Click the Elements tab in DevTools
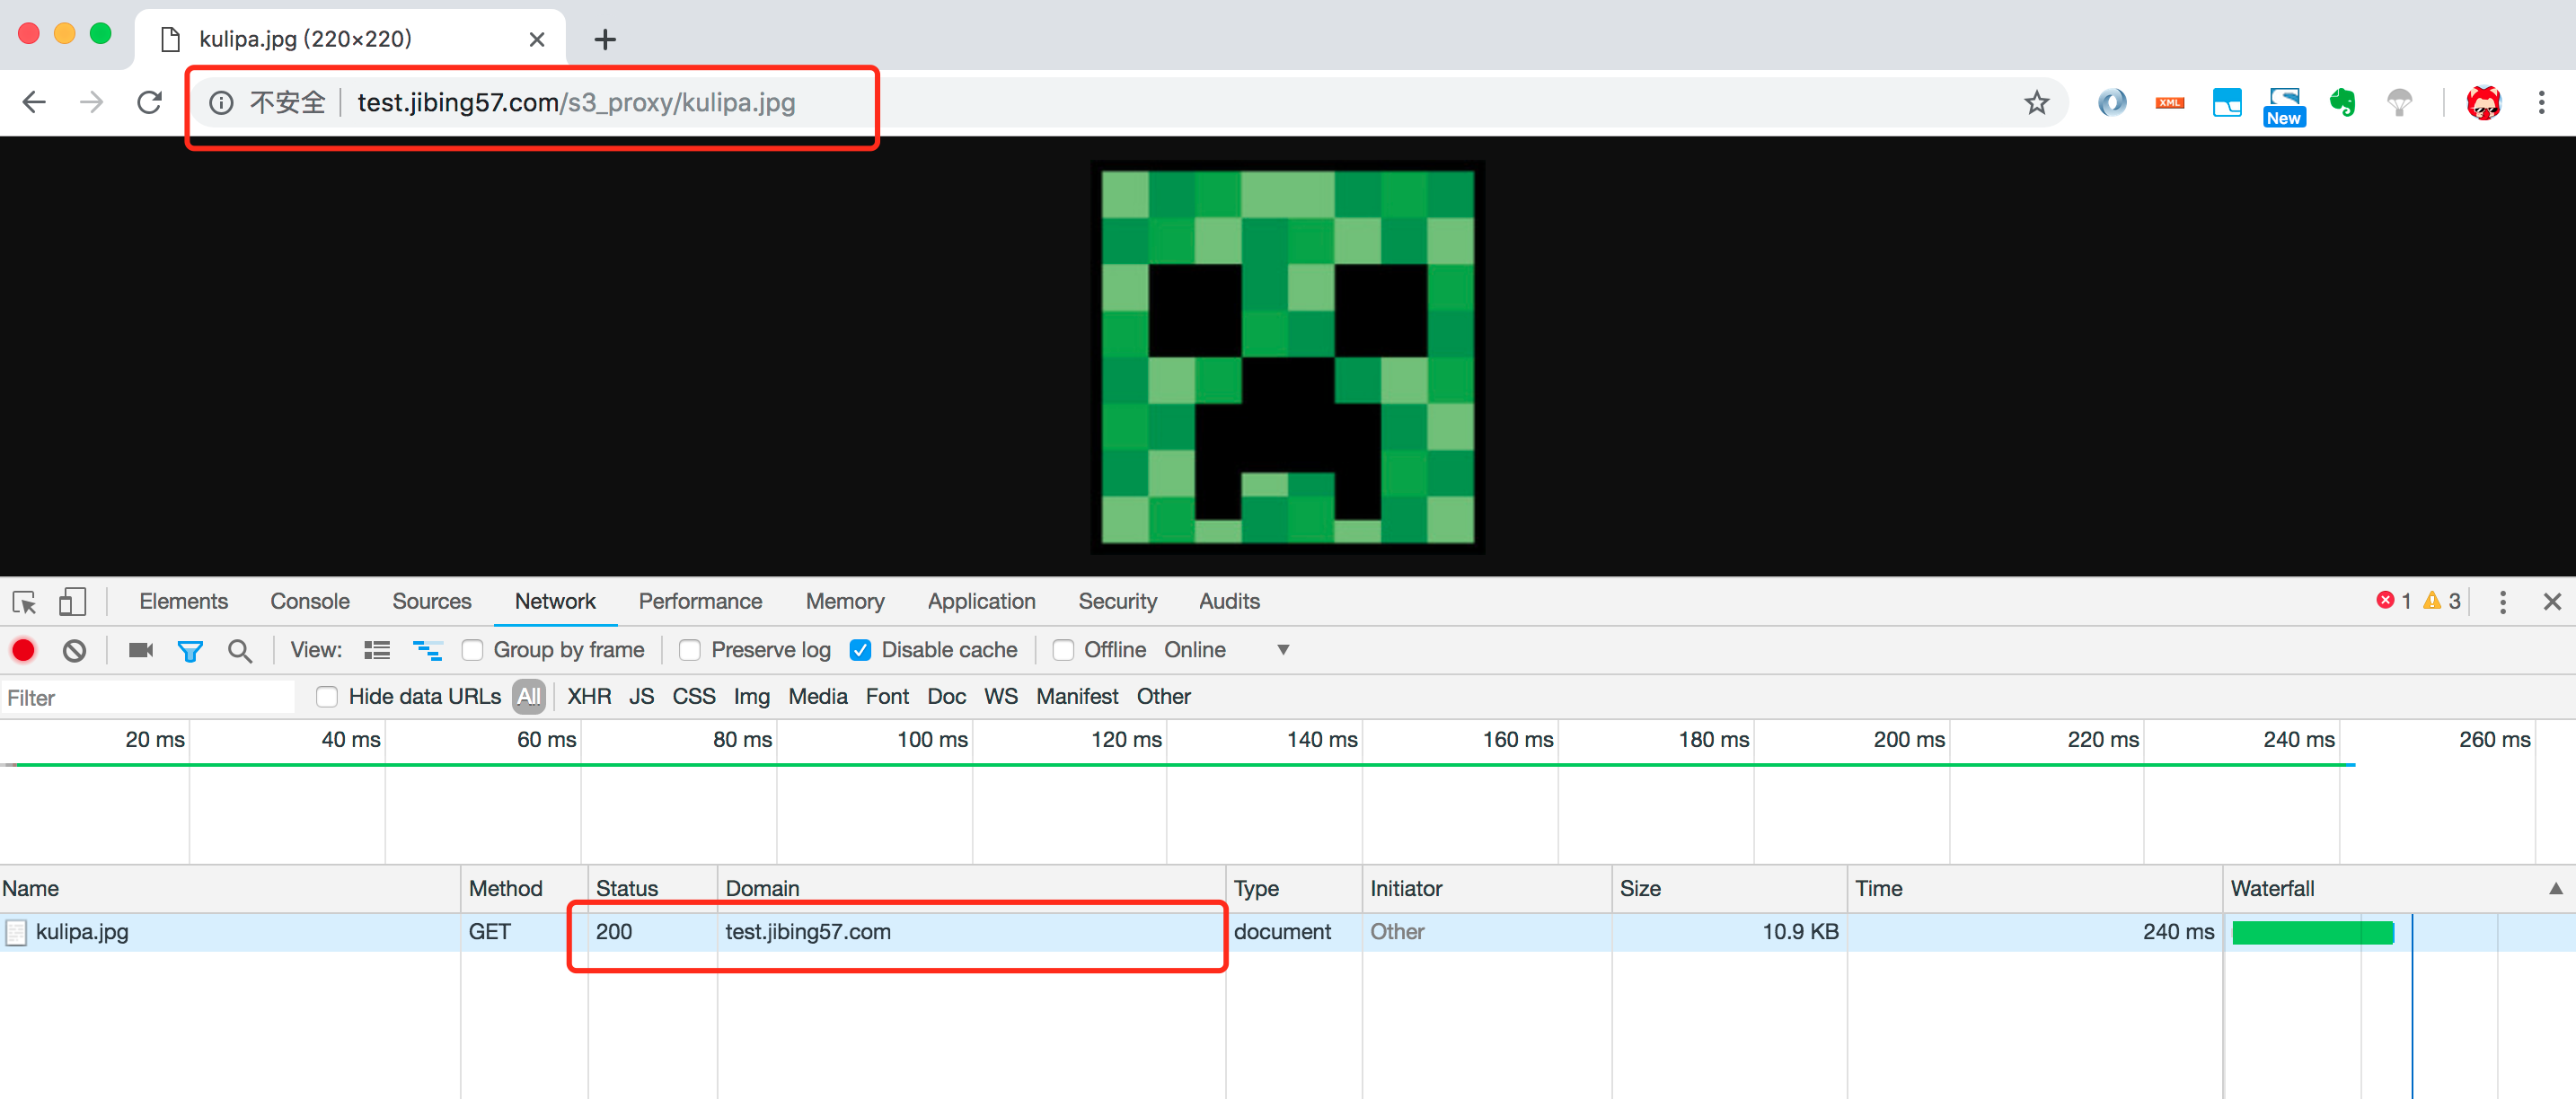 tap(179, 600)
